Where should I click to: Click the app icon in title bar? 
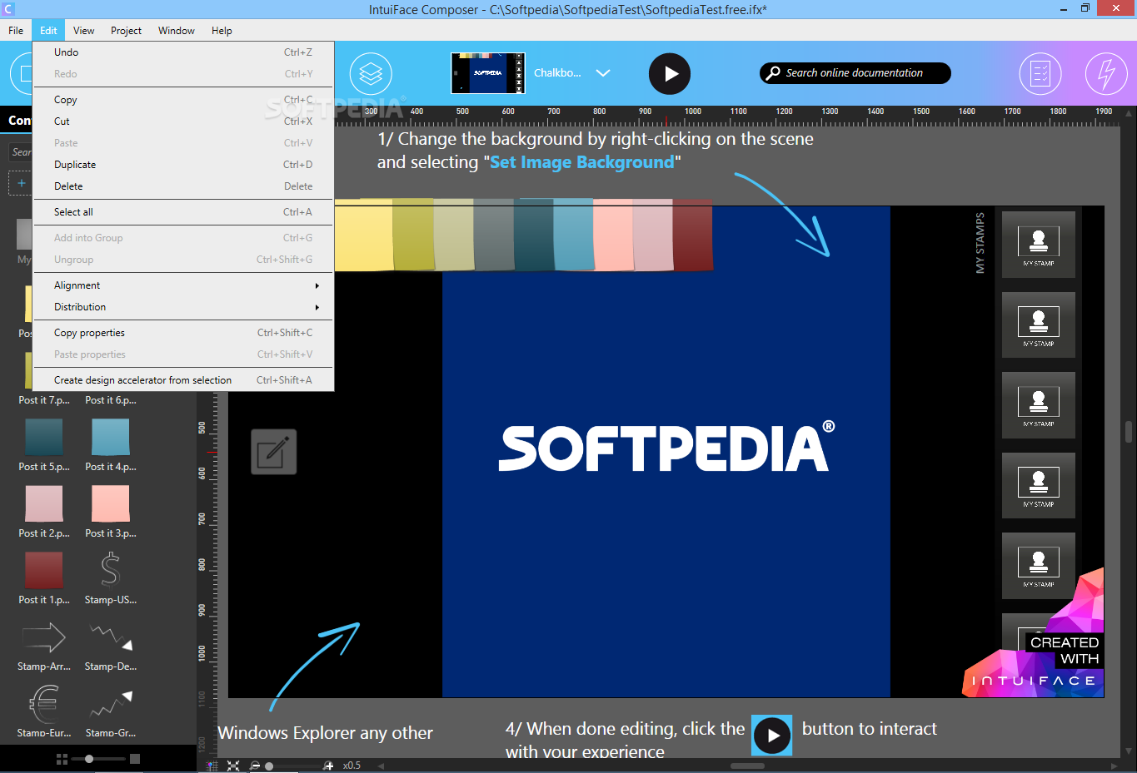(x=8, y=9)
